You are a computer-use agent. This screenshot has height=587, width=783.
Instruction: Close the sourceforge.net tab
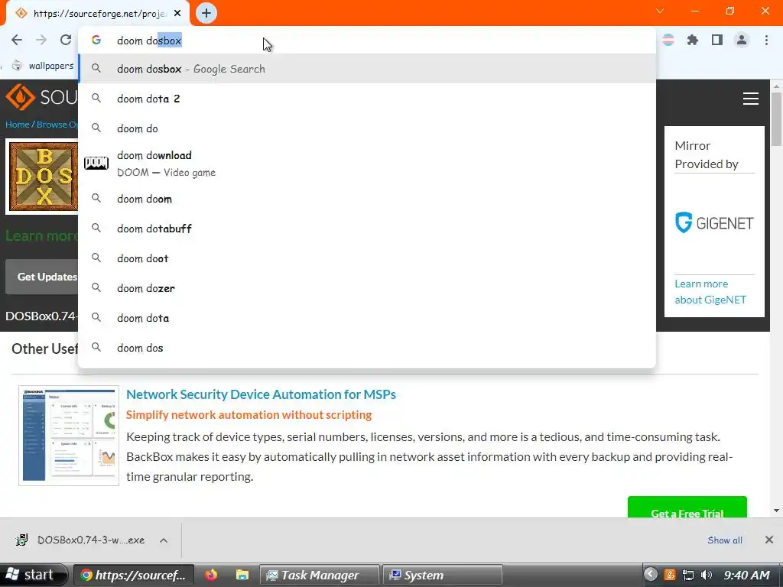point(177,14)
